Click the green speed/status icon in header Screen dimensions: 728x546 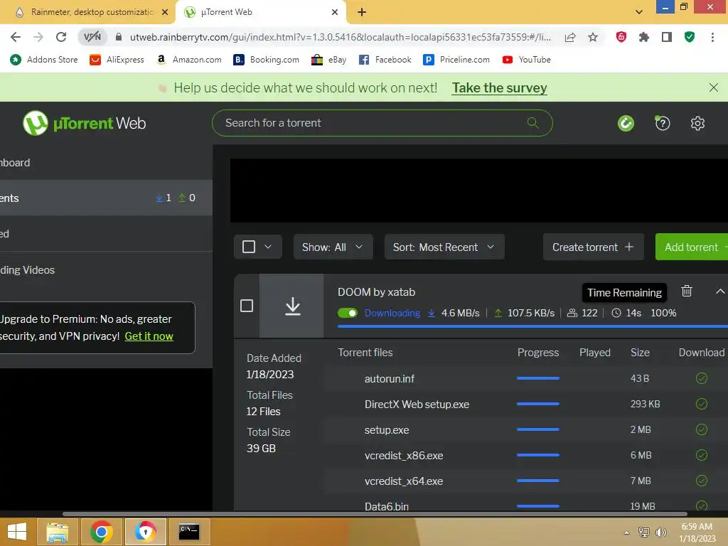[x=626, y=123]
